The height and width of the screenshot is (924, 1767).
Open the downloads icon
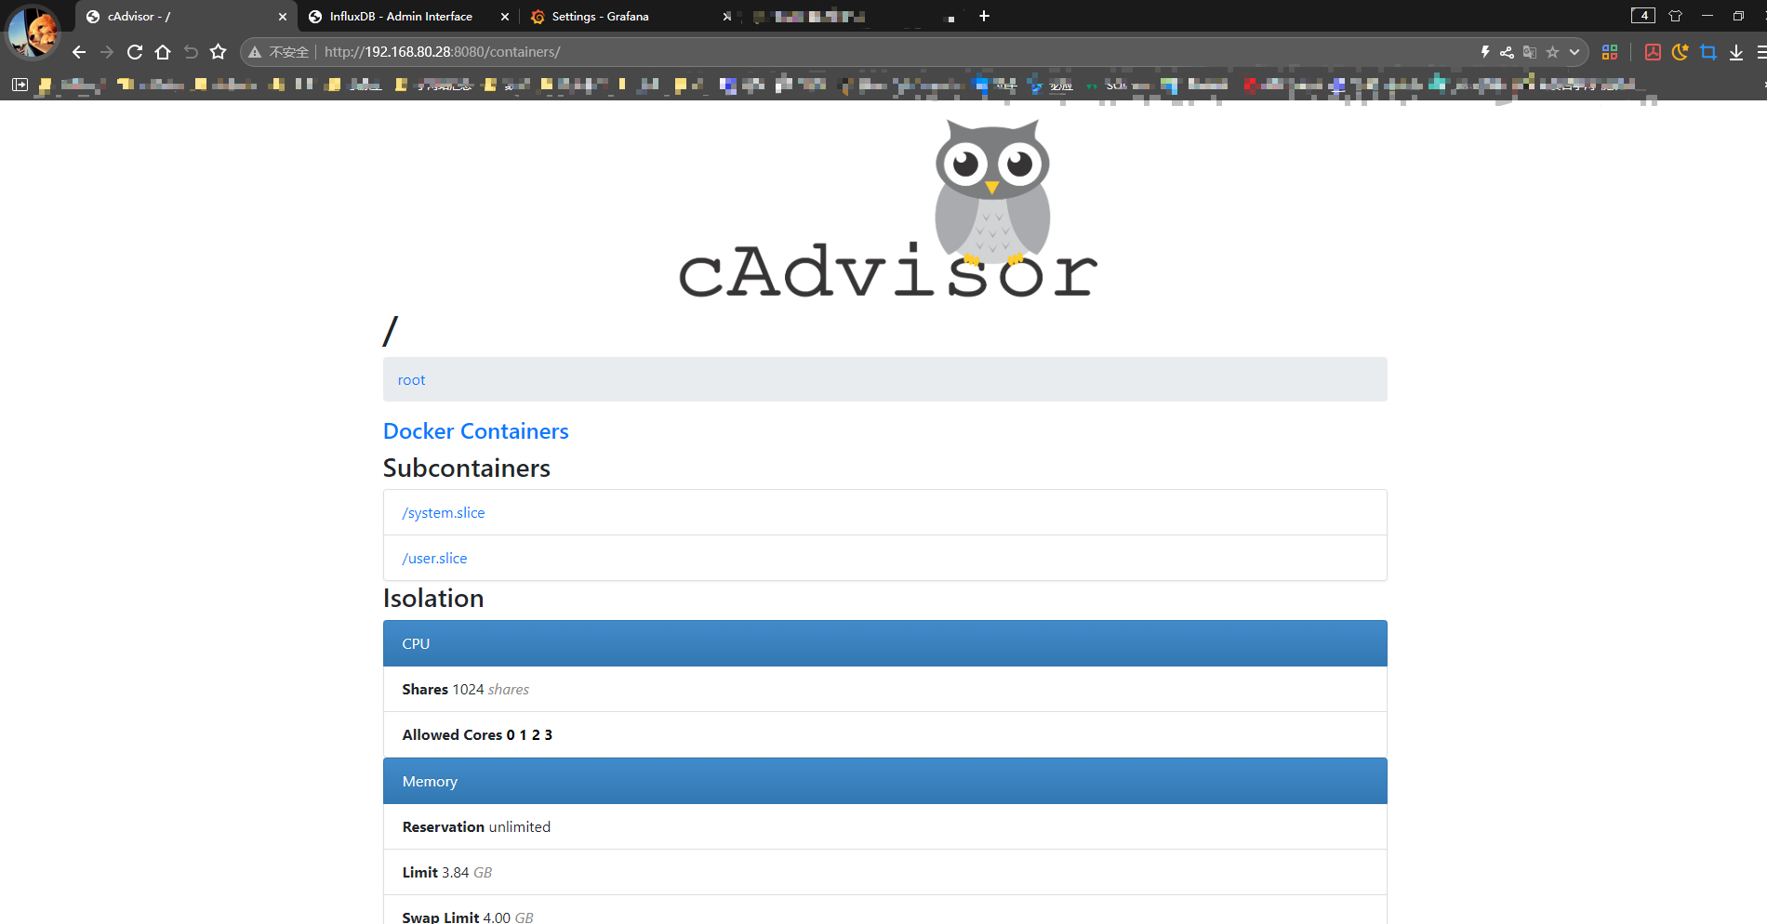point(1736,52)
